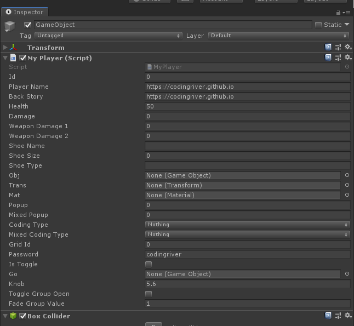Viewport: 354px width, 326px height.
Task: Open My Player script help reference
Action: [328, 58]
